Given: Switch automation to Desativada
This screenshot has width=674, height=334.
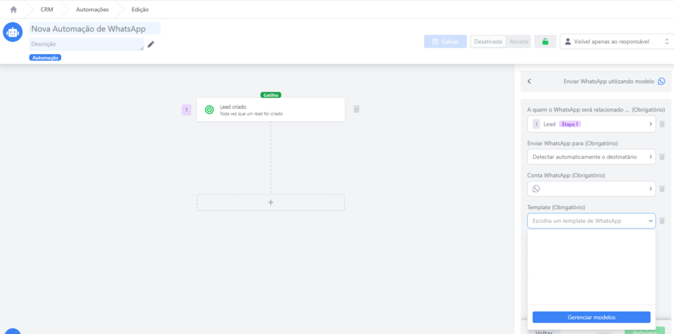Looking at the screenshot, I should [x=488, y=41].
